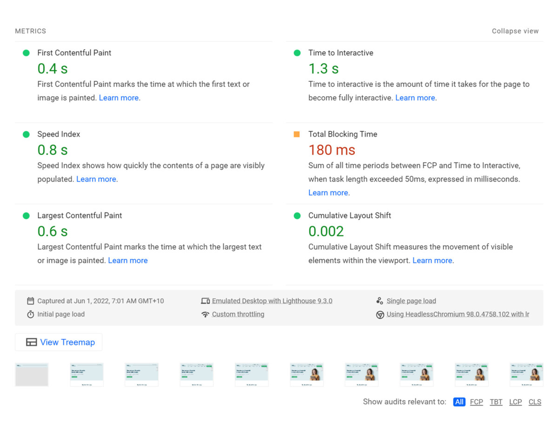
Task: Switch to the CLS audit filter
Action: point(535,401)
